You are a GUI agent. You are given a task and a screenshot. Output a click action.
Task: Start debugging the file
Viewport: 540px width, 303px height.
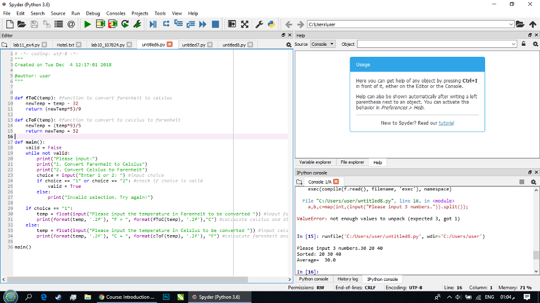153,24
